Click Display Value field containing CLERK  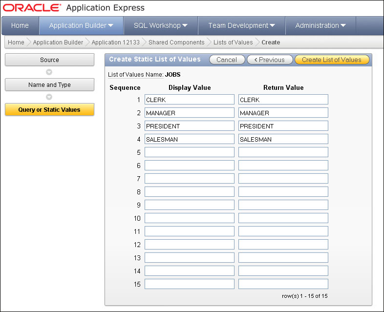pyautogui.click(x=190, y=100)
